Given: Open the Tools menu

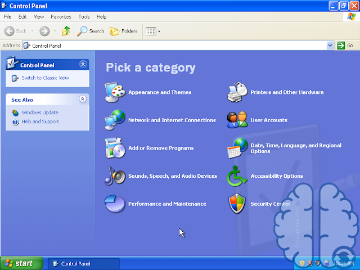Looking at the screenshot, I should (x=84, y=17).
